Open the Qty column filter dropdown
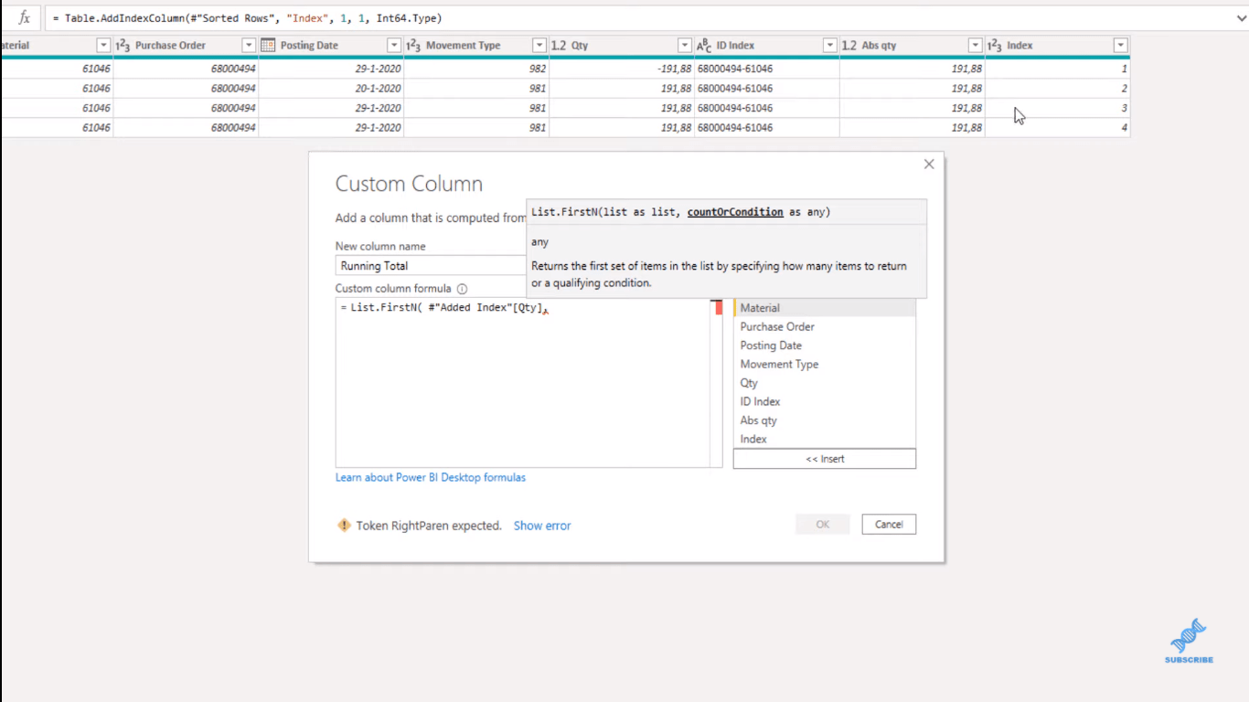The height and width of the screenshot is (702, 1249). 685,45
